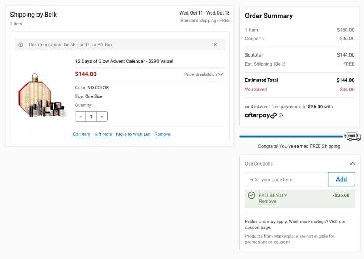Screen dimensions: 364x259
Task: Collapse the Use Coupons section
Action: tap(353, 163)
